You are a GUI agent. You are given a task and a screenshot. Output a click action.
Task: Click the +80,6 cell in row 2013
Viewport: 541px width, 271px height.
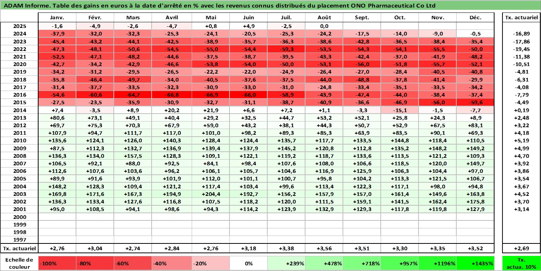[57, 117]
